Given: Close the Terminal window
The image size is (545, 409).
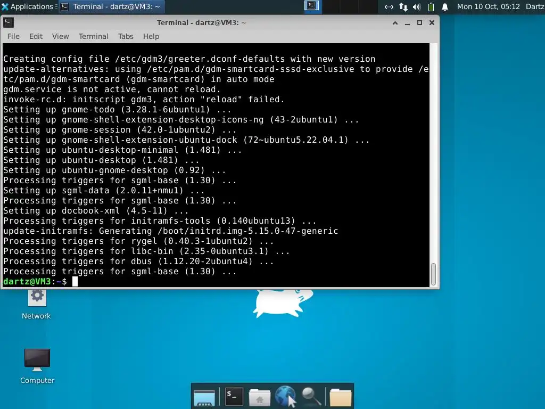Looking at the screenshot, I should point(432,22).
